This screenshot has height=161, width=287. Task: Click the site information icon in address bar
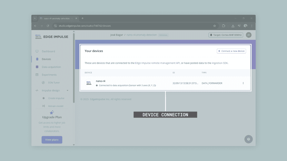[55, 26]
